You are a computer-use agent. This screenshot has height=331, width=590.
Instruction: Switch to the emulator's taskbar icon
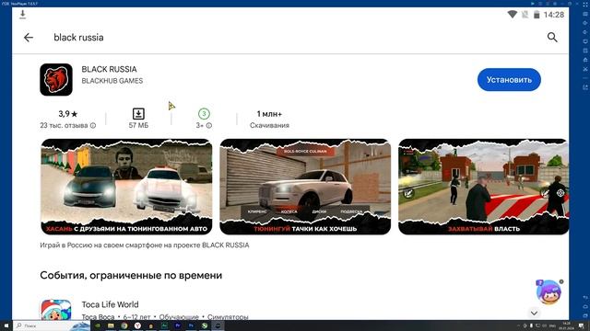(x=218, y=325)
